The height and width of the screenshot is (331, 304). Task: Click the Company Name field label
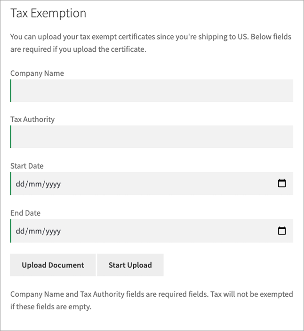point(37,73)
